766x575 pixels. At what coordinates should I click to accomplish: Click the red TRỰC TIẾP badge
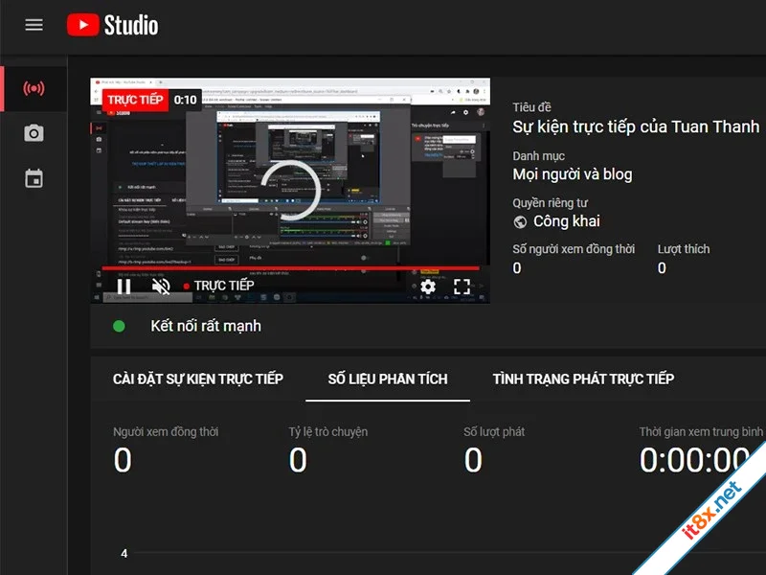pos(135,100)
